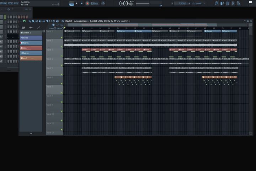Select the Playback speaker tool in Playlist
The image size is (256, 171).
(x=57, y=21)
